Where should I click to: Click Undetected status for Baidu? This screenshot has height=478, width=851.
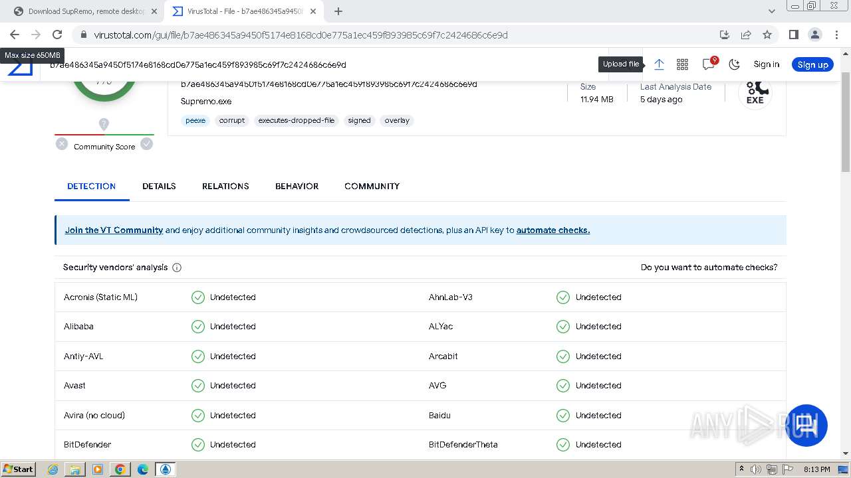point(598,416)
